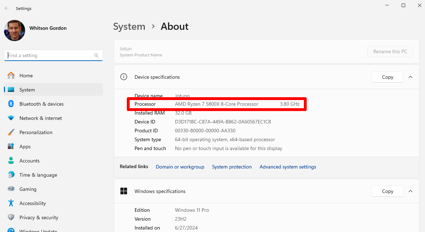
Task: Click the back arrow in Settings
Action: point(7,8)
